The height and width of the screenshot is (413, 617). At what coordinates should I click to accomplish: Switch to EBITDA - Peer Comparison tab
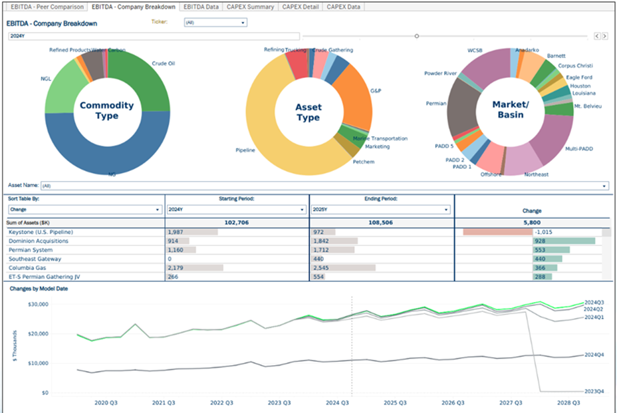47,7
